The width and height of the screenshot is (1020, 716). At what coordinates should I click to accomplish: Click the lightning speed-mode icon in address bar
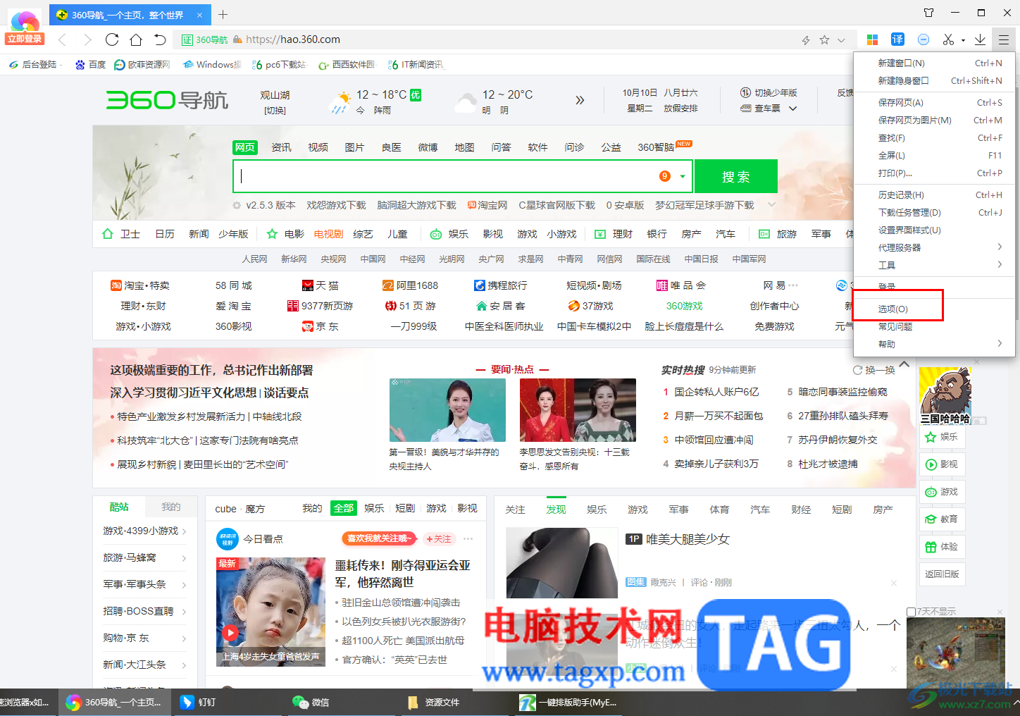[x=806, y=40]
